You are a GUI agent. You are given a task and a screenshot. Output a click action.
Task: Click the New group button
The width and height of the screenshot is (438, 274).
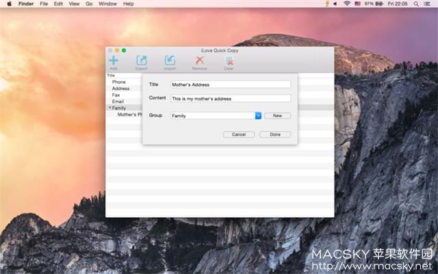(277, 116)
